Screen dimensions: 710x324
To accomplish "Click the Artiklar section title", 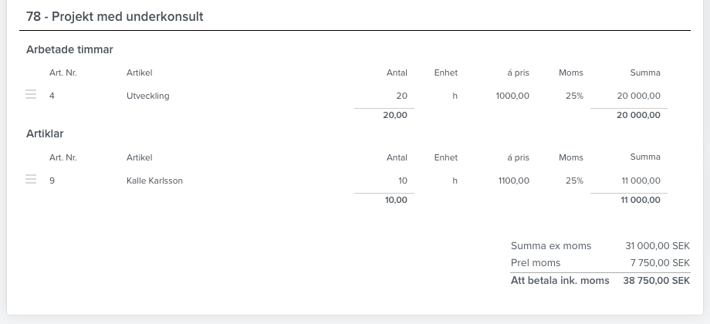I will pos(45,134).
